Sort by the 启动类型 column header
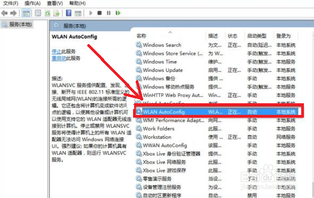Viewport: 314px width, 198px height. pos(257,36)
